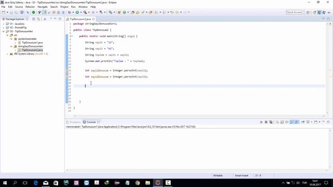333x187 pixels.
Task: Select TipDonusum2.java in Package Explorer
Action: (30, 50)
